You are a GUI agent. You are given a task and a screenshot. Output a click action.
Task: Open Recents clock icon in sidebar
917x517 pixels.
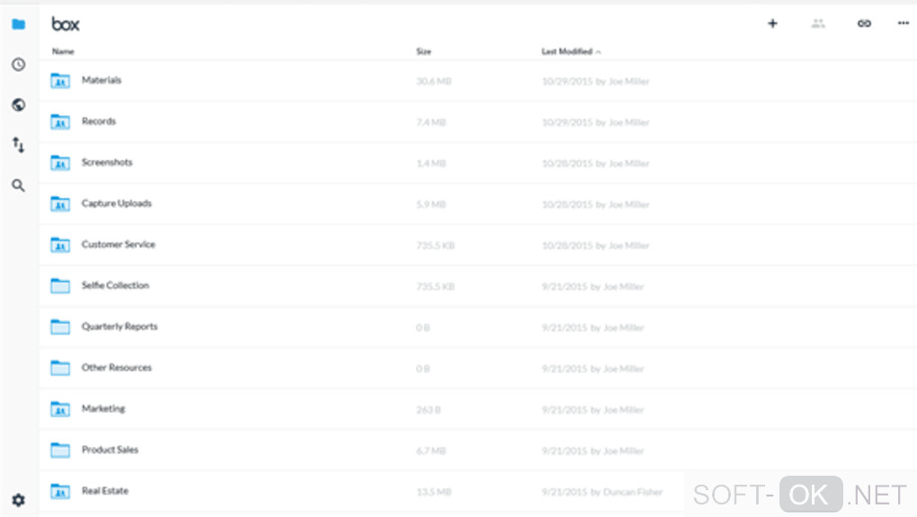coord(18,65)
